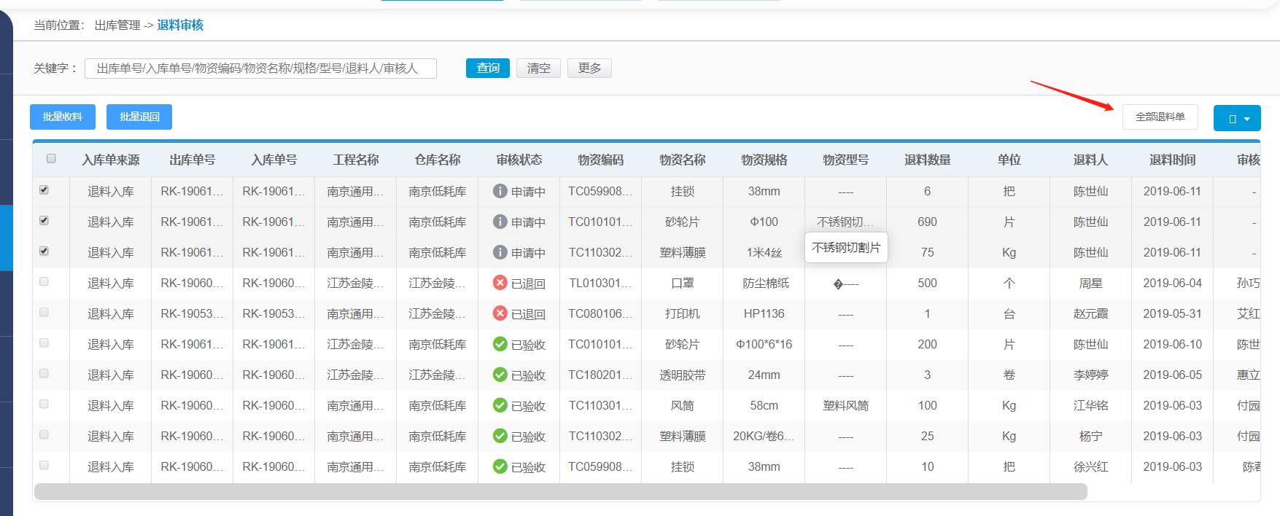Expand more search options with 更多
The image size is (1280, 516).
[589, 68]
